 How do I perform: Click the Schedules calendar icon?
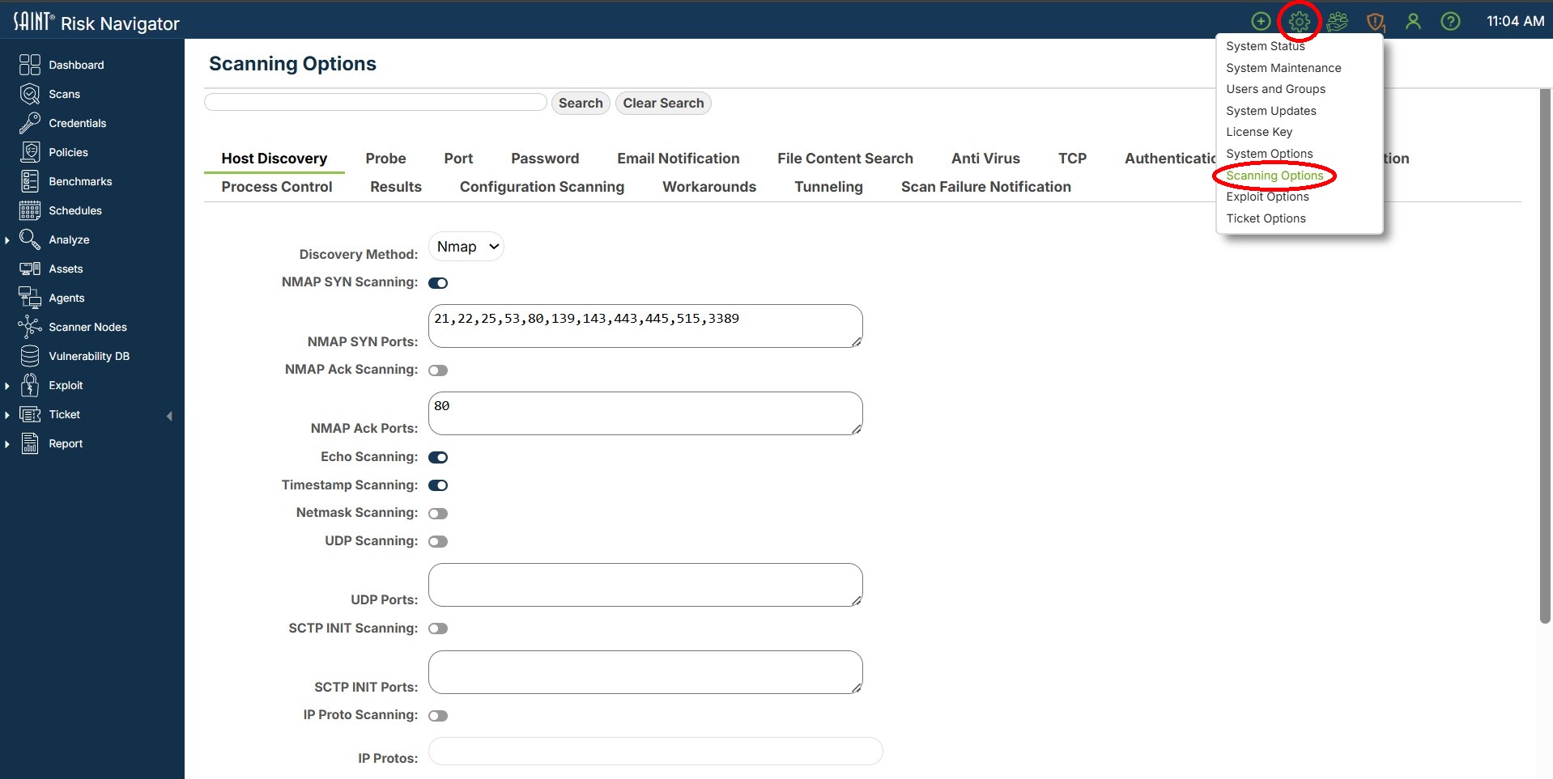click(x=30, y=210)
